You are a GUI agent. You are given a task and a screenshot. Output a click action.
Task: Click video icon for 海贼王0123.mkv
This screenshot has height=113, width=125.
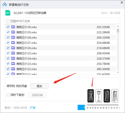click(x=13, y=64)
